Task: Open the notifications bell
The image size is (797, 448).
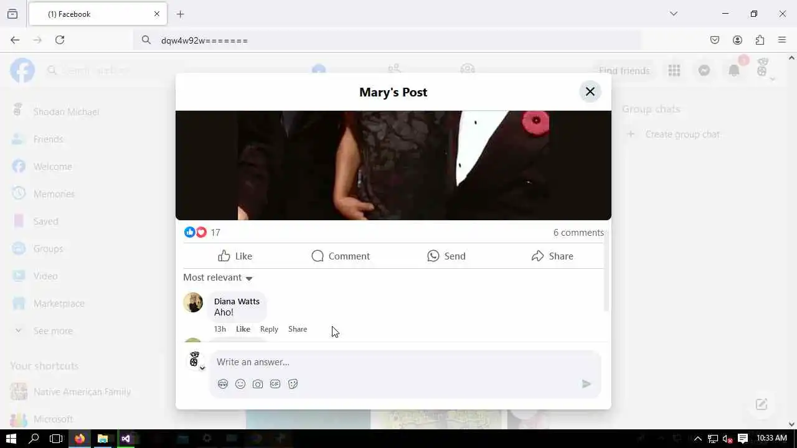Action: coord(734,70)
